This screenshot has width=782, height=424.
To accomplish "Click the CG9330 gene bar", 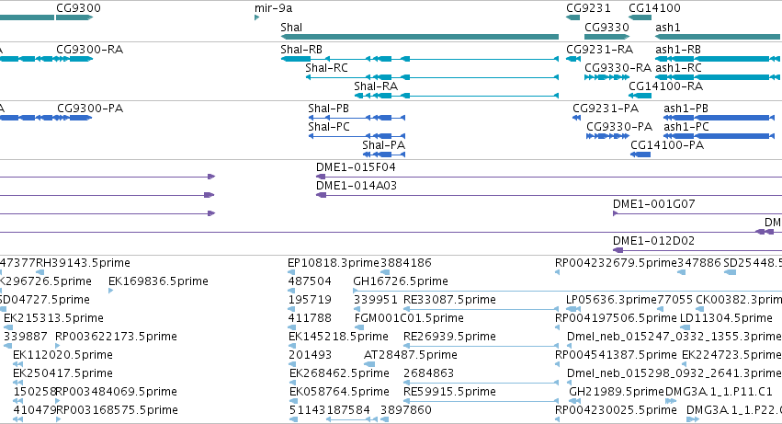I will [x=607, y=37].
